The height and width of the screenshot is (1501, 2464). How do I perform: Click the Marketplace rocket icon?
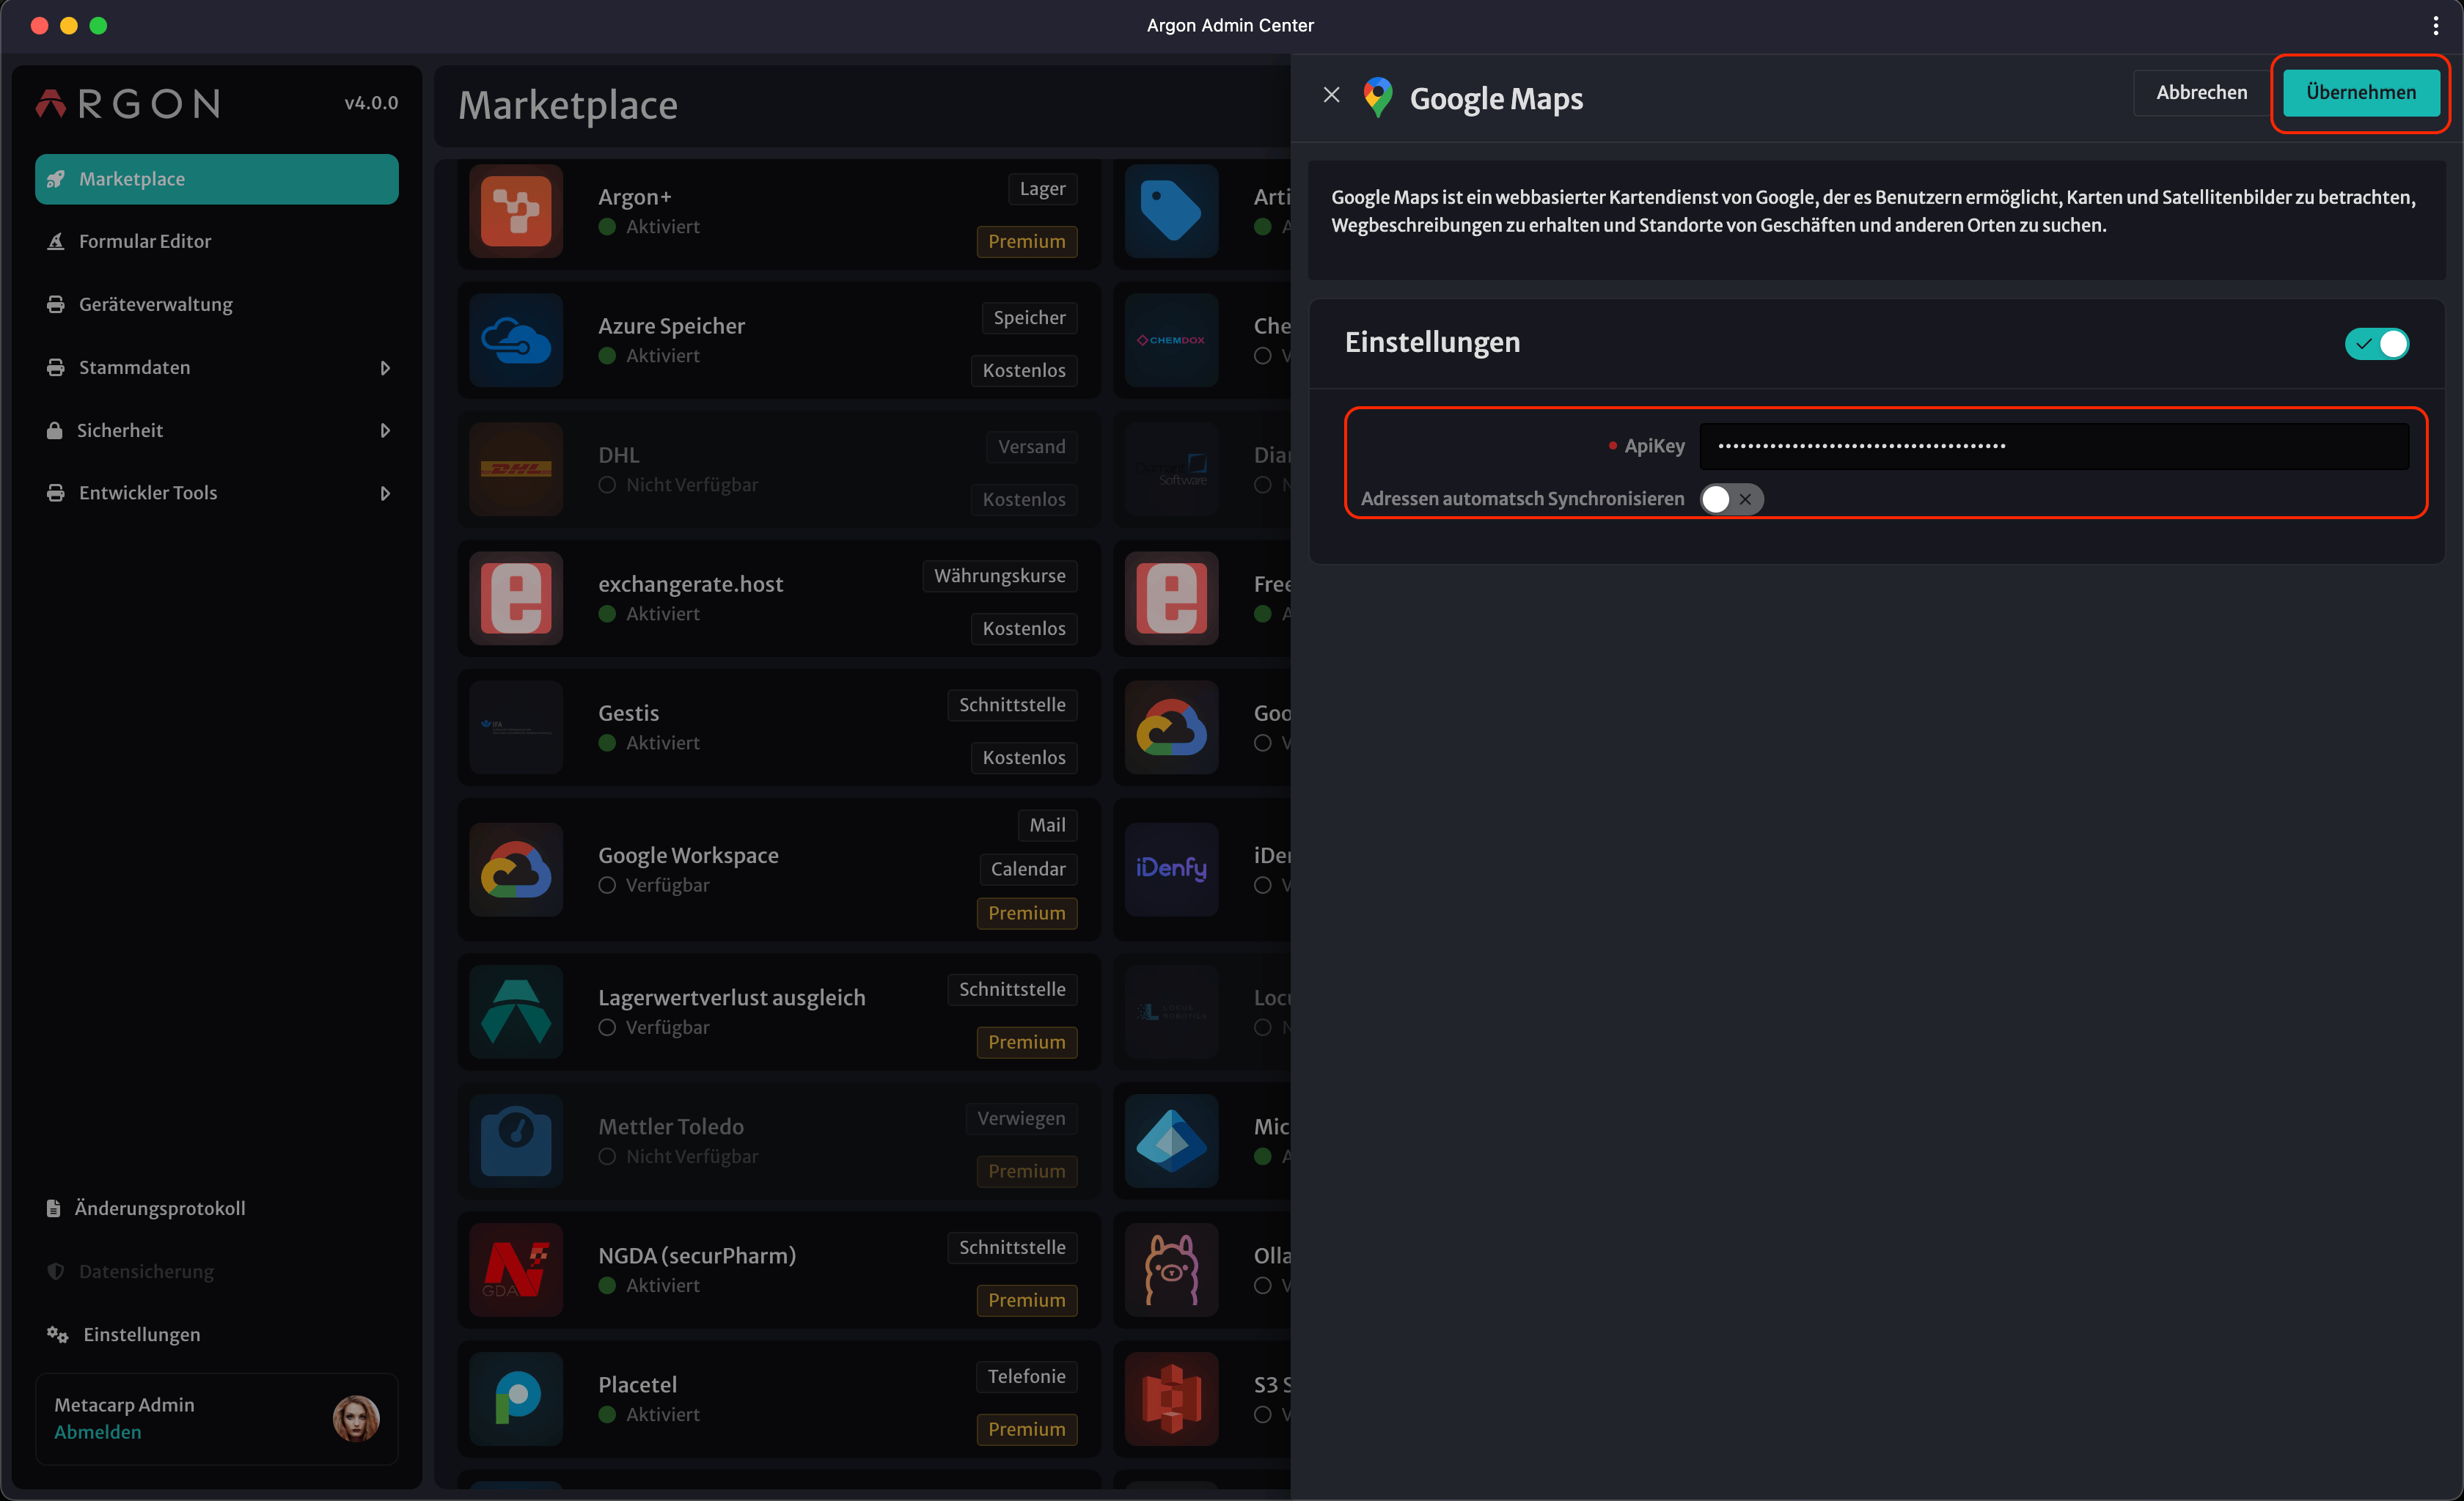56,179
